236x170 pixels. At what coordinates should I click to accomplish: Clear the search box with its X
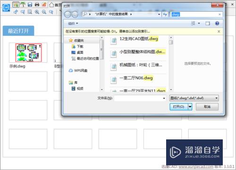(x=219, y=15)
